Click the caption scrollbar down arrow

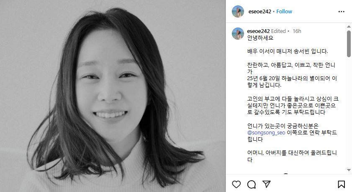tap(349, 170)
